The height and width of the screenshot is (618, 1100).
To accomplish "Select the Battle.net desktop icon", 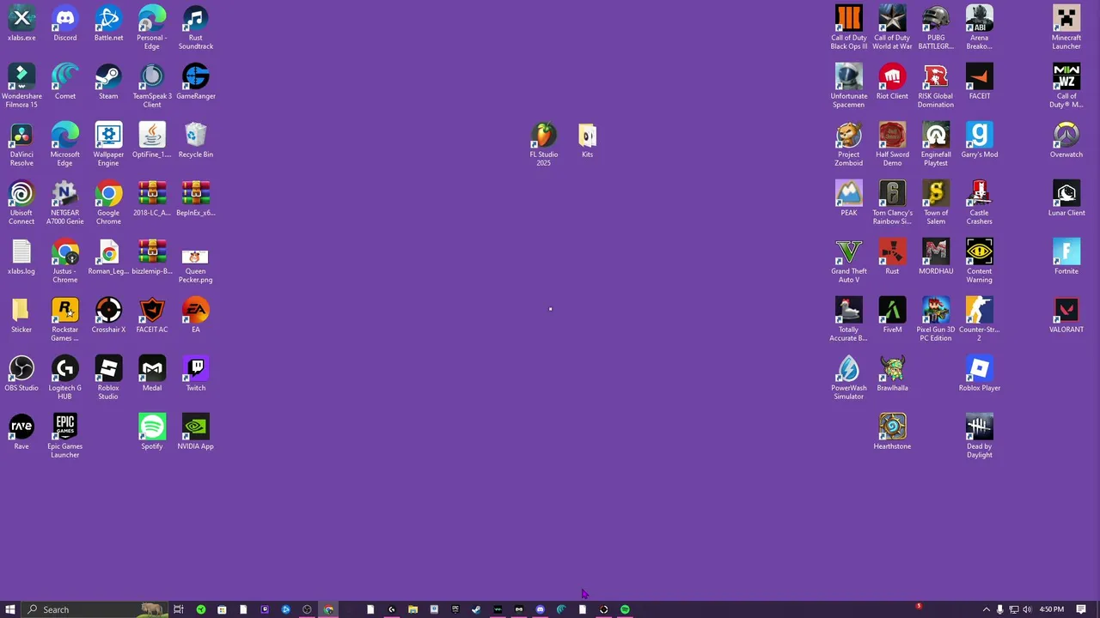I will (x=108, y=23).
